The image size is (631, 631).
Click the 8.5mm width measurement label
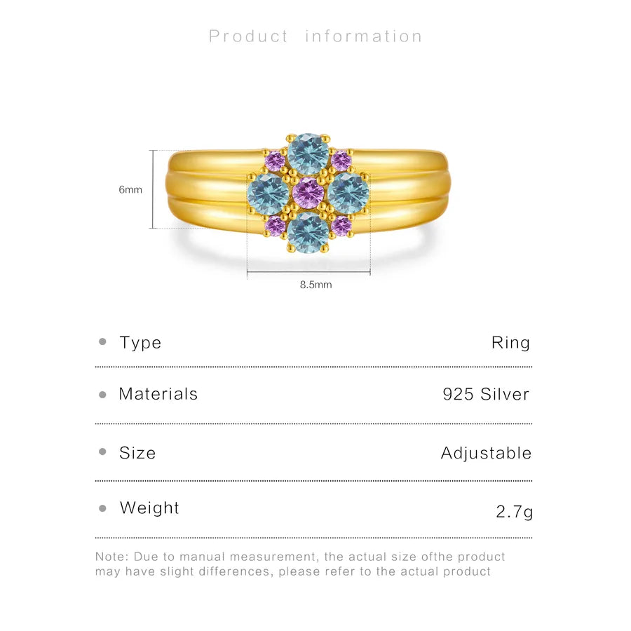tap(315, 285)
